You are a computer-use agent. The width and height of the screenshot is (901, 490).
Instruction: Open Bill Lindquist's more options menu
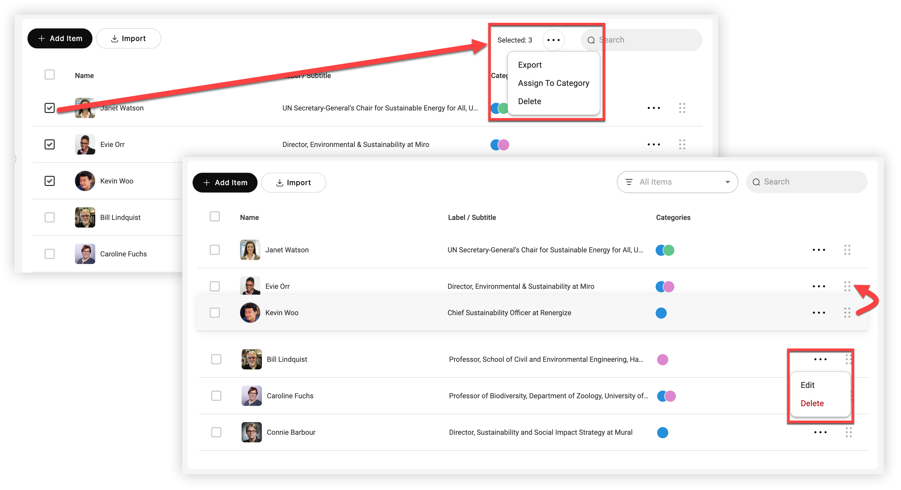point(820,359)
